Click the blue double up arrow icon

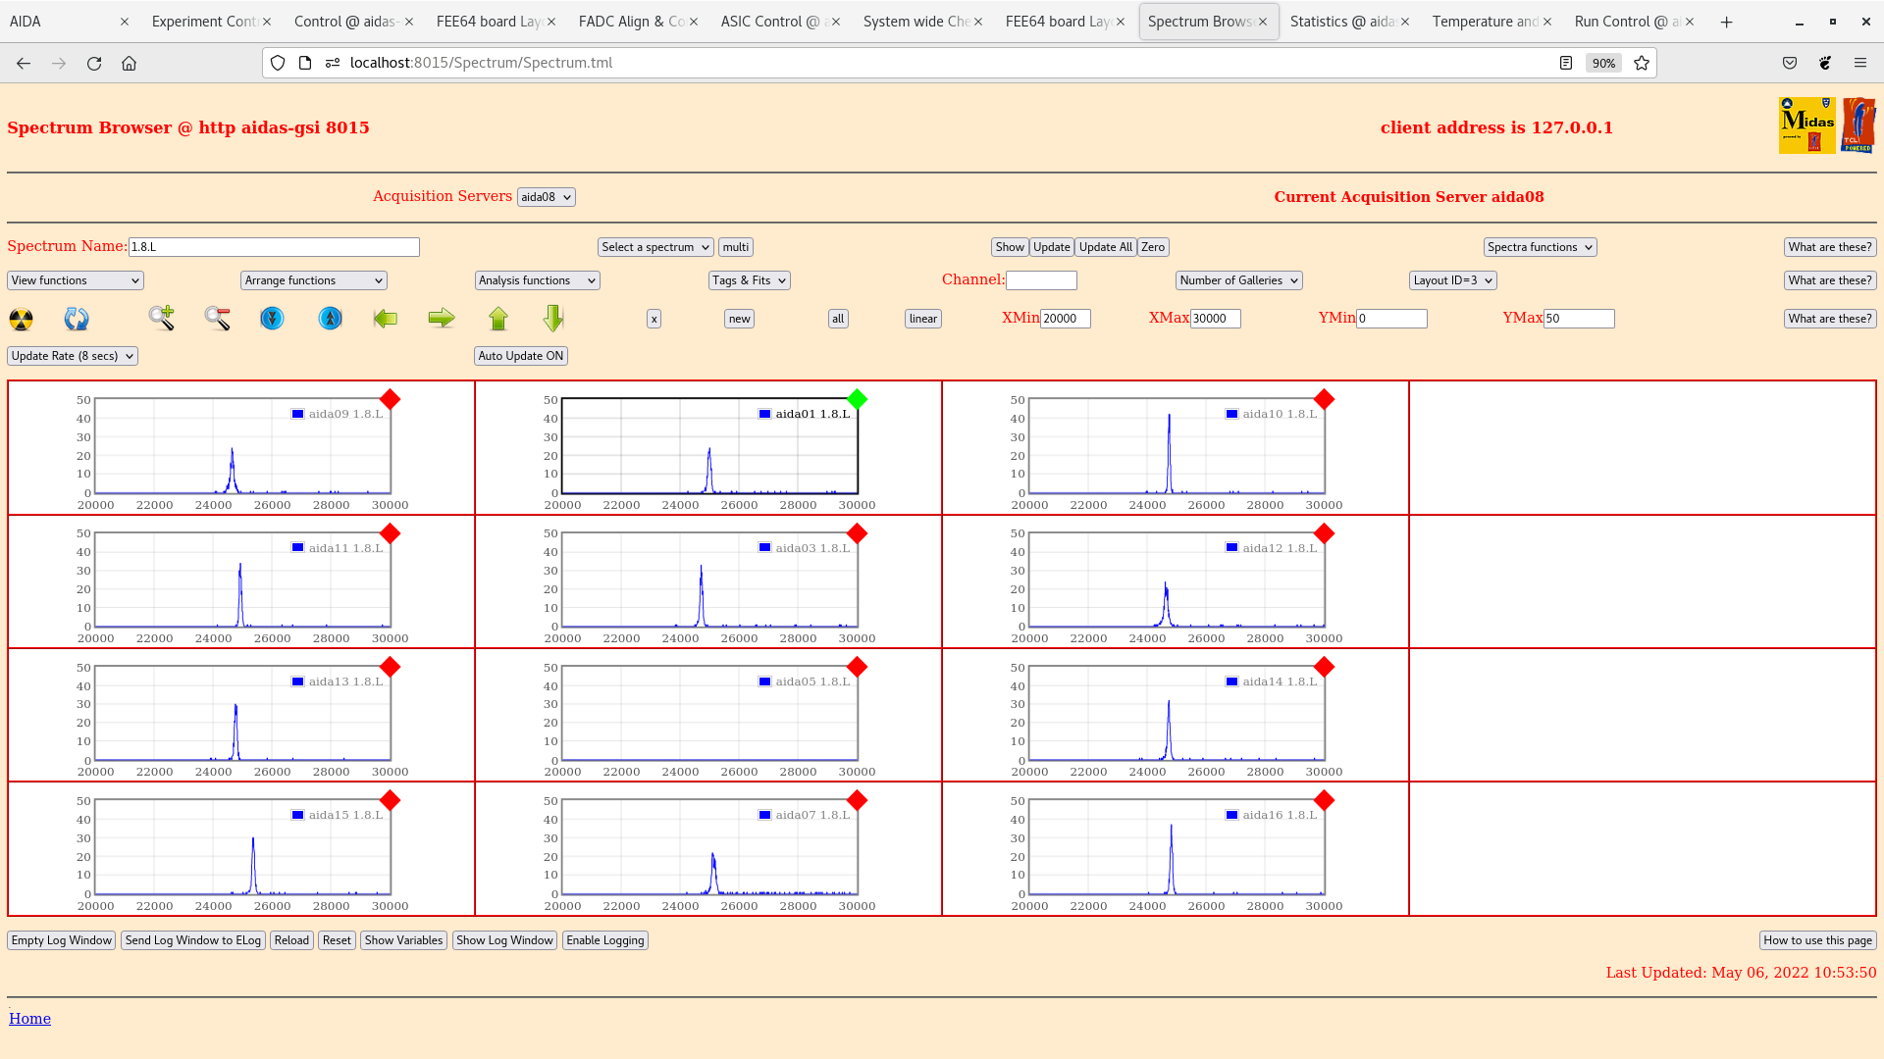[x=331, y=319]
